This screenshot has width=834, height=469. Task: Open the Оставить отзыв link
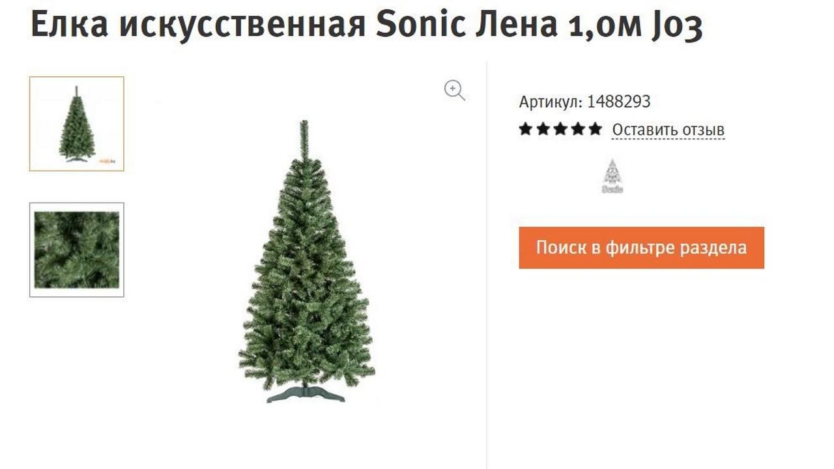(x=668, y=130)
